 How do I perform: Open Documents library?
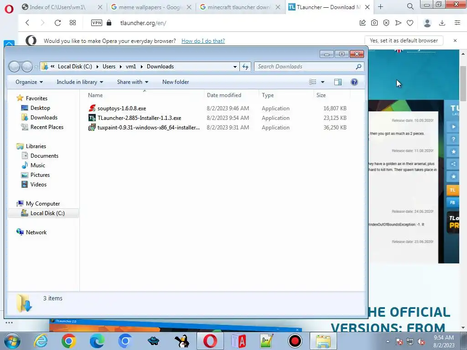pyautogui.click(x=44, y=156)
